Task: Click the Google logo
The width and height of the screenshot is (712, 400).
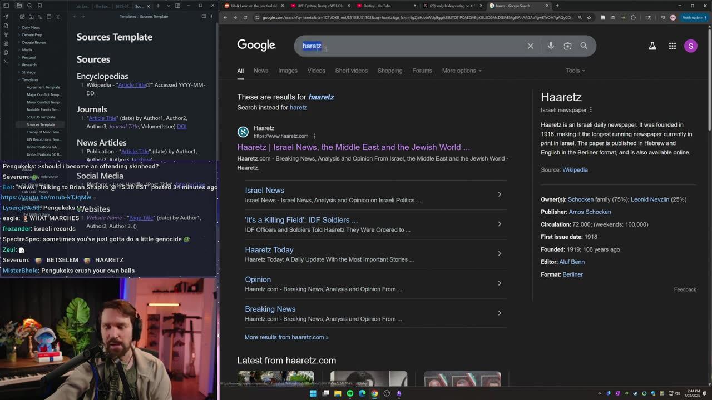Action: pyautogui.click(x=256, y=46)
